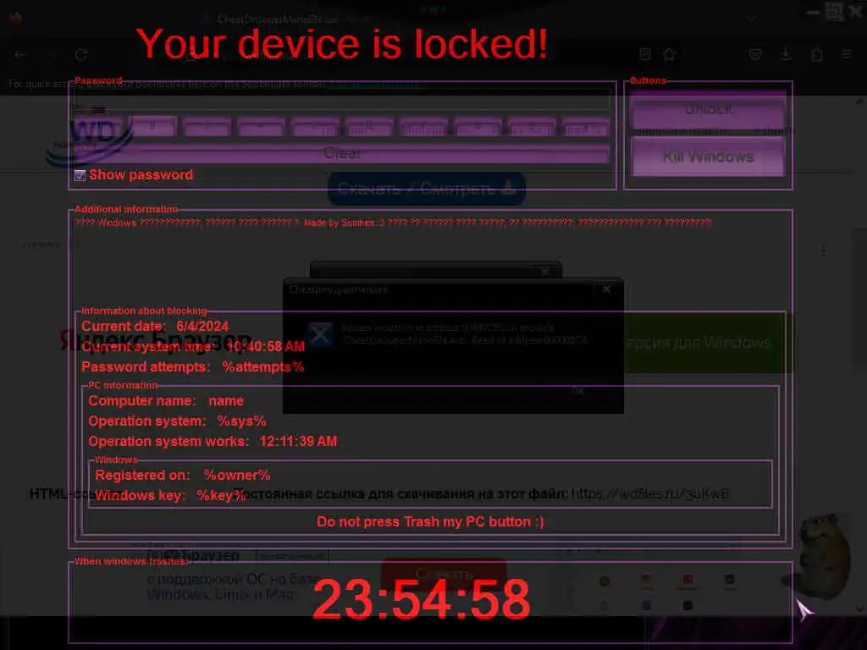Open the extensions puzzle icon
This screenshot has height=650, width=867.
click(x=817, y=54)
